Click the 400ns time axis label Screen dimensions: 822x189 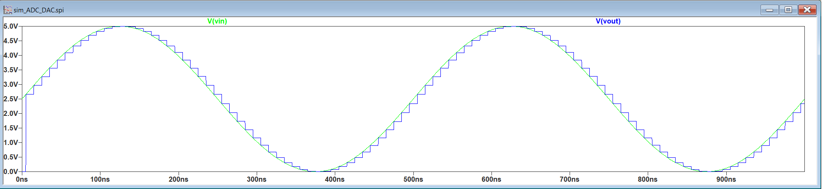pyautogui.click(x=335, y=180)
